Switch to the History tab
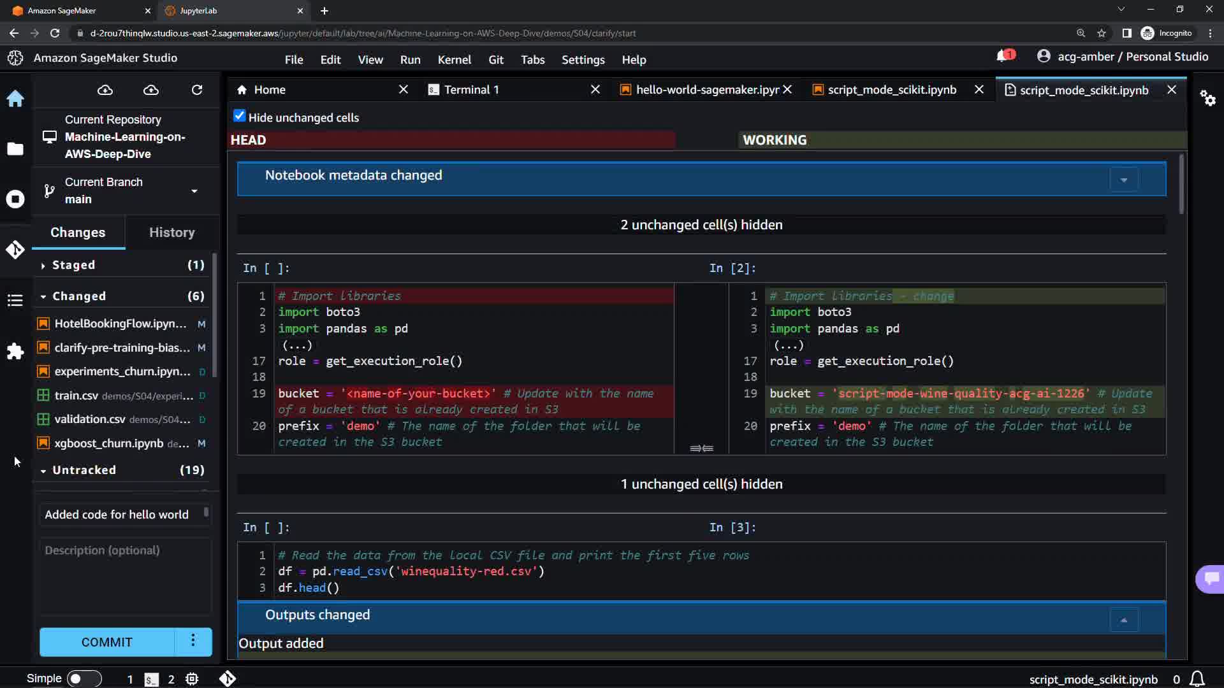Screen dimensions: 1224x688 pyautogui.click(x=171, y=233)
